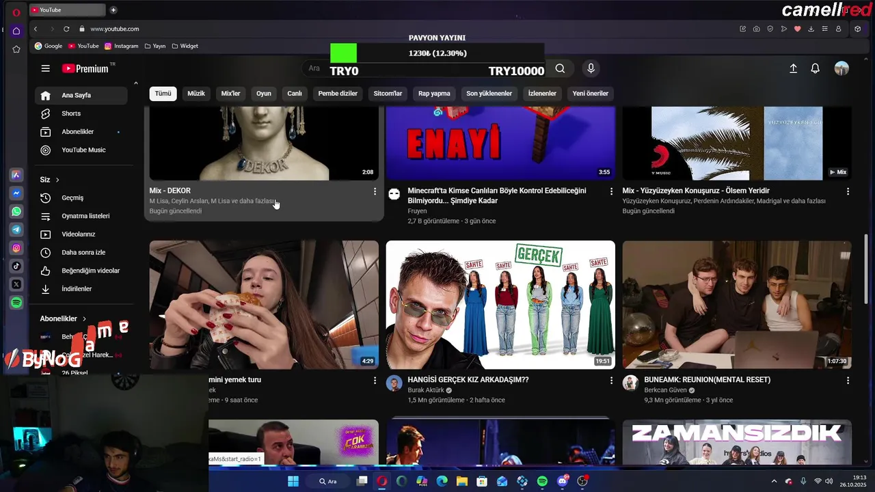Open options menu for Minecraft'ta Kimse video
The width and height of the screenshot is (875, 492).
(611, 191)
